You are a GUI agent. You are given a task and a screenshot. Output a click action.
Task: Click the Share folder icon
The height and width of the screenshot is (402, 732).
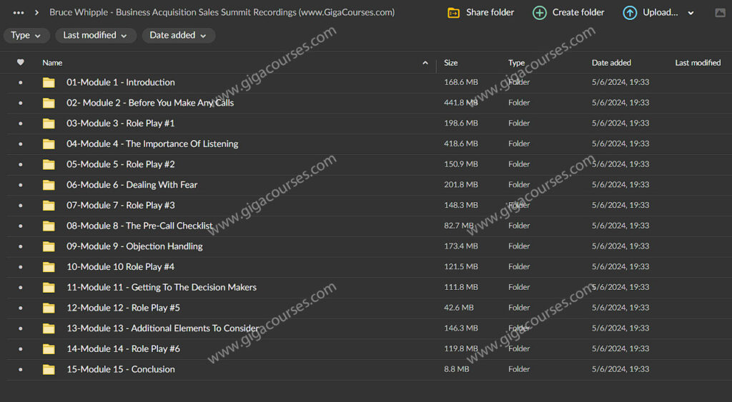click(x=453, y=13)
